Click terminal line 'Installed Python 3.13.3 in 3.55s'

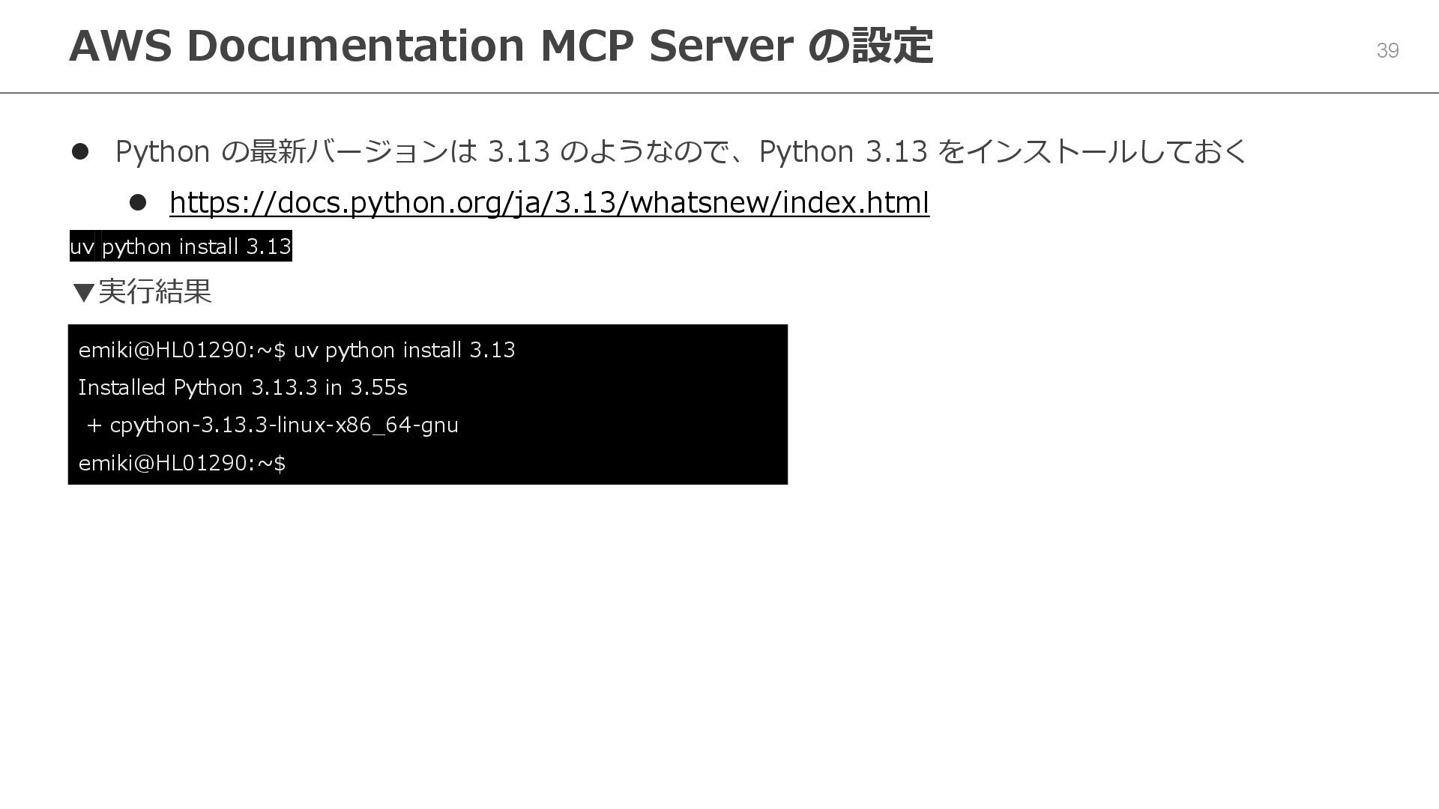tap(243, 387)
